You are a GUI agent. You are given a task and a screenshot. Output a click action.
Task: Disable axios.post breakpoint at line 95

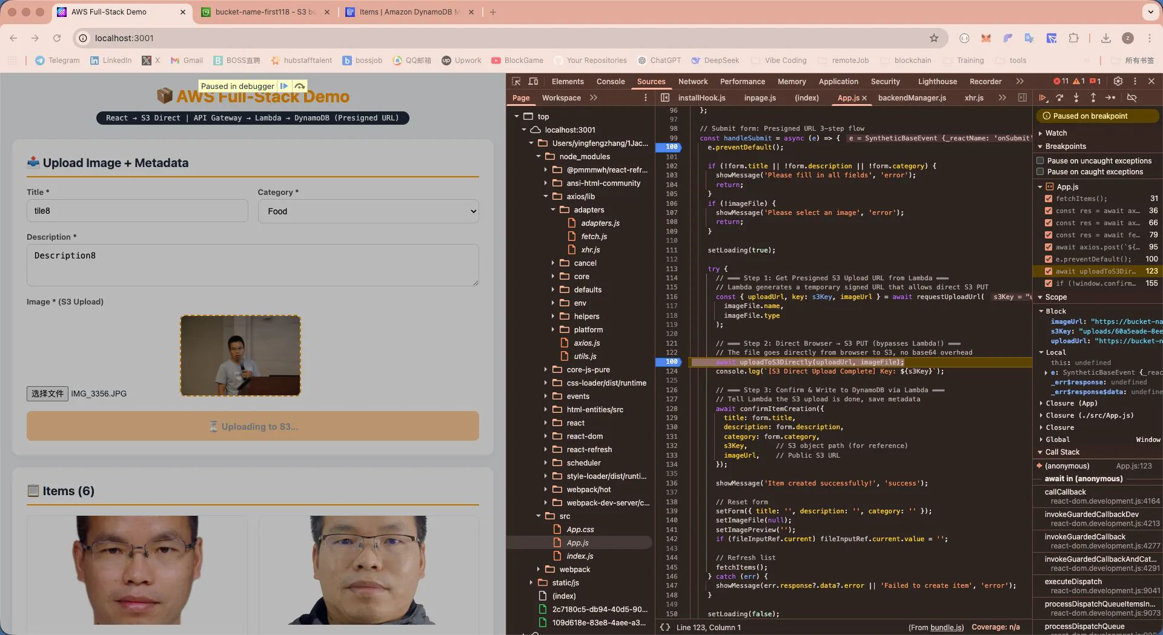point(1049,247)
